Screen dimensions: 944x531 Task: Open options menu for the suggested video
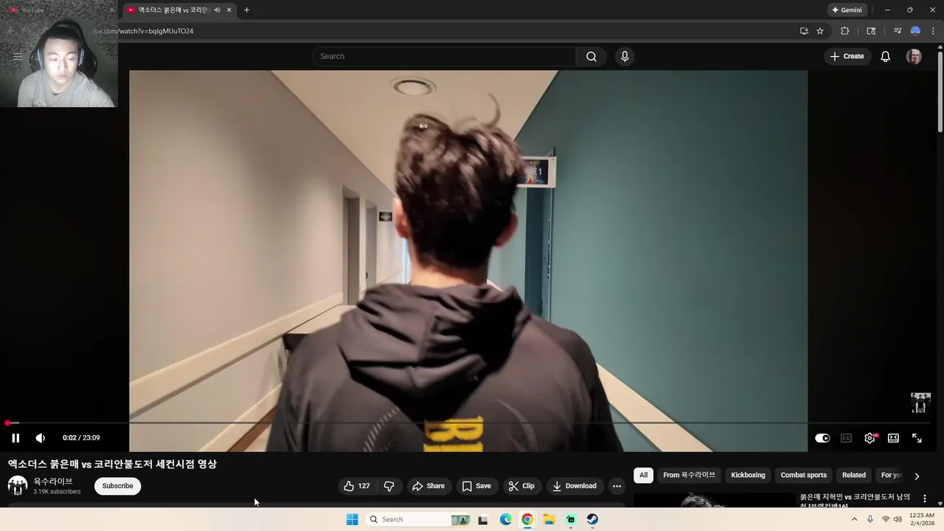pos(925,499)
